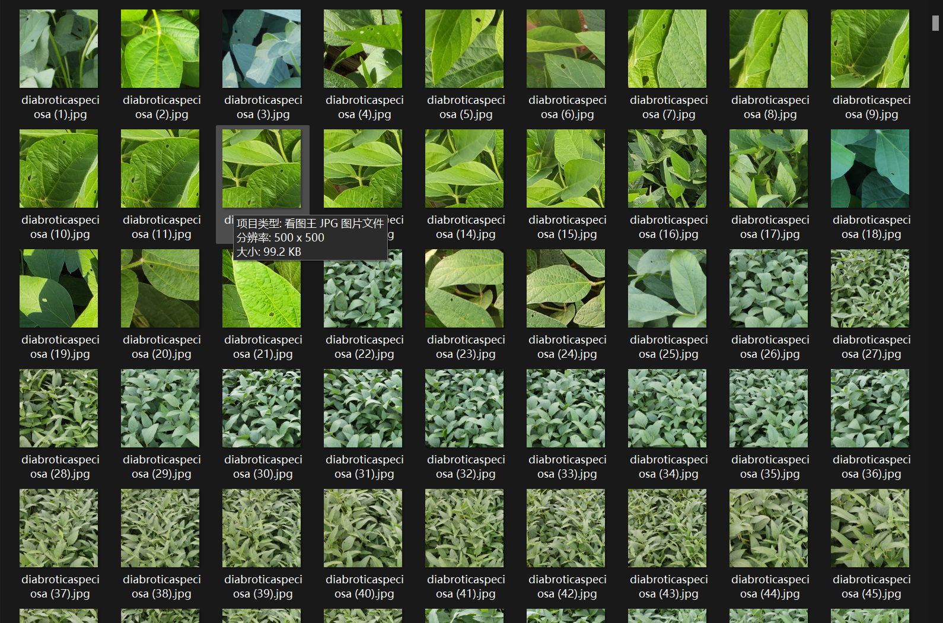
Task: Choose the diabroticaspeciosa (9).jpg thumbnail
Action: (870, 49)
